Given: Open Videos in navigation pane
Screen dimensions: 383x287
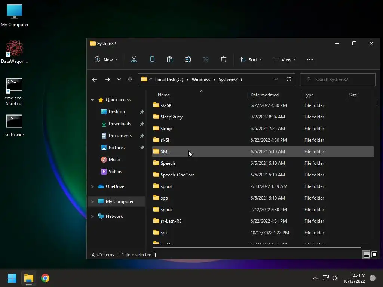Looking at the screenshot, I should click(x=115, y=172).
